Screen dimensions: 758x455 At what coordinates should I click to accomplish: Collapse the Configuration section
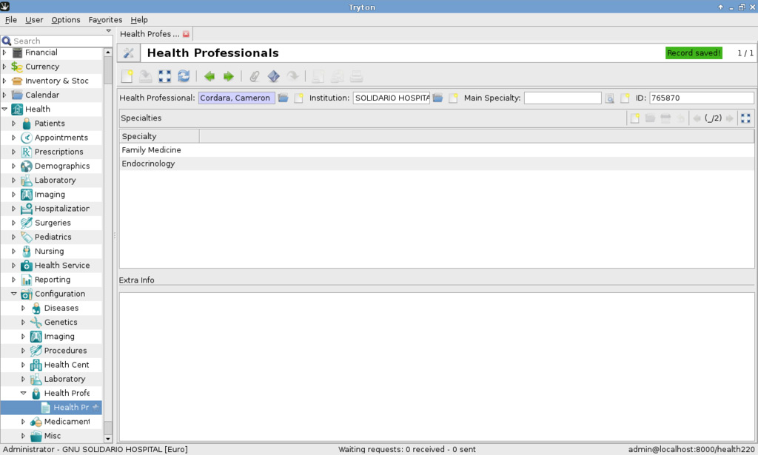13,294
